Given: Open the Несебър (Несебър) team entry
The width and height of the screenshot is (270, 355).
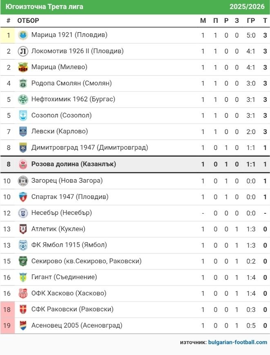Looking at the screenshot, I should tap(61, 213).
